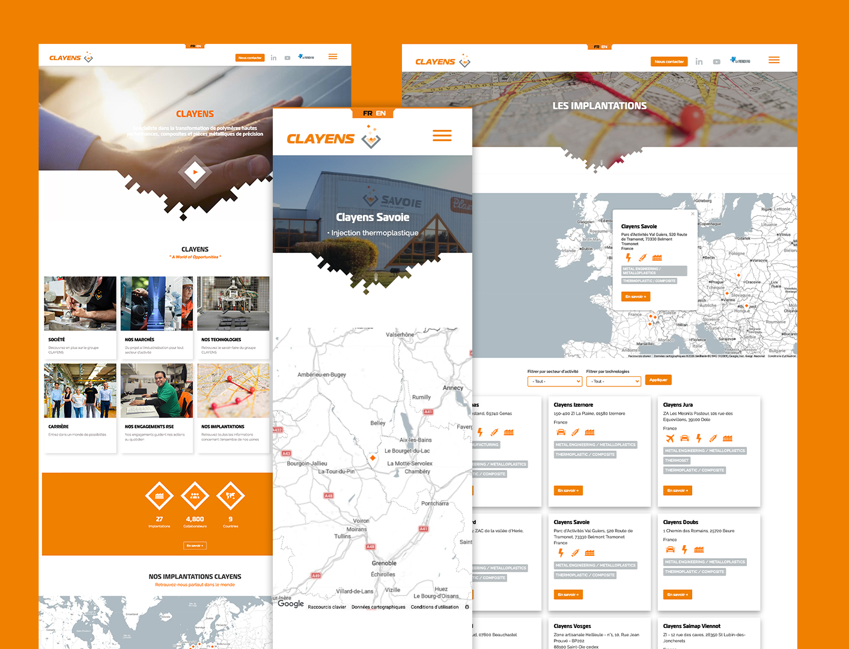Open the Filtrer par secteur d'activité dropdown

(555, 381)
